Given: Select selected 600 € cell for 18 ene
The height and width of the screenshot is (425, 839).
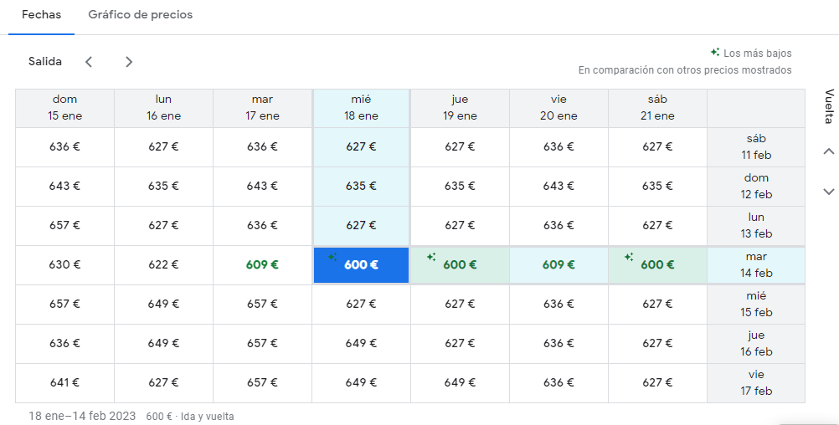Looking at the screenshot, I should tap(361, 264).
